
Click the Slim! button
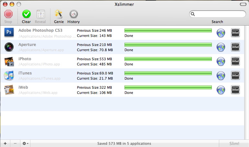pyautogui.click(x=234, y=143)
